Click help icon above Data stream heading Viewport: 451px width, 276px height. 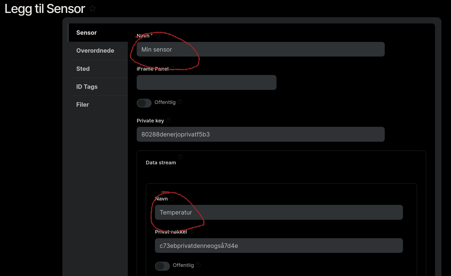click(x=180, y=157)
